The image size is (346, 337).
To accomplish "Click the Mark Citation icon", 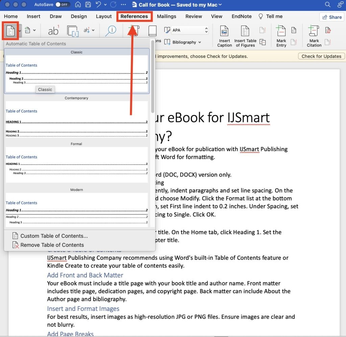I will [x=314, y=36].
